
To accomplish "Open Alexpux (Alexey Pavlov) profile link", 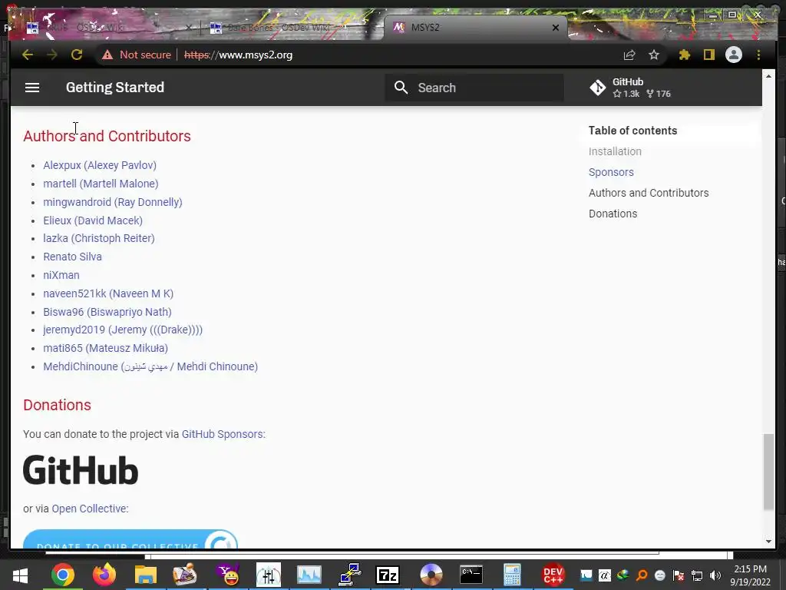I will click(100, 165).
